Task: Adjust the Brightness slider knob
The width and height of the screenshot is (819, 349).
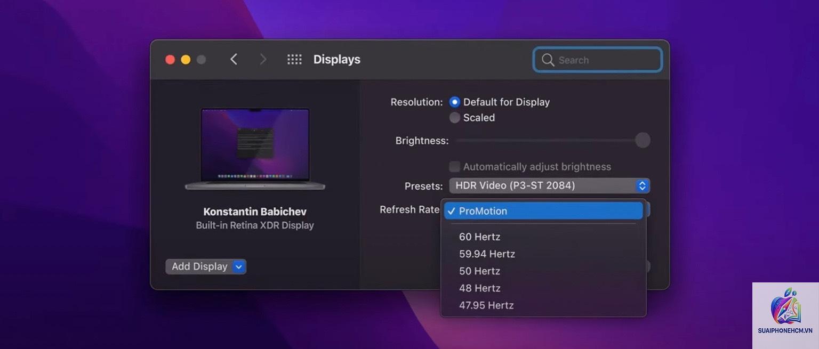Action: coord(643,141)
